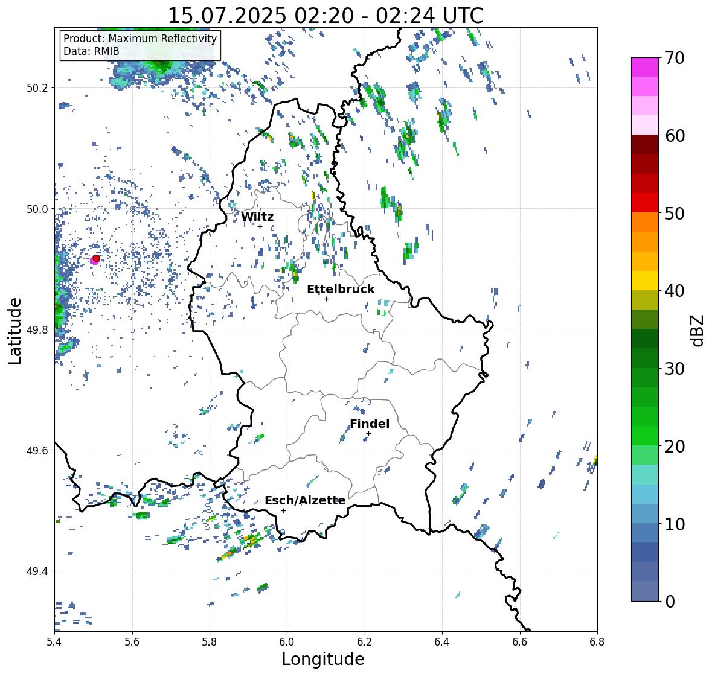Click the dark red colorbar segment below 60
The height and width of the screenshot is (674, 712).
click(645, 145)
